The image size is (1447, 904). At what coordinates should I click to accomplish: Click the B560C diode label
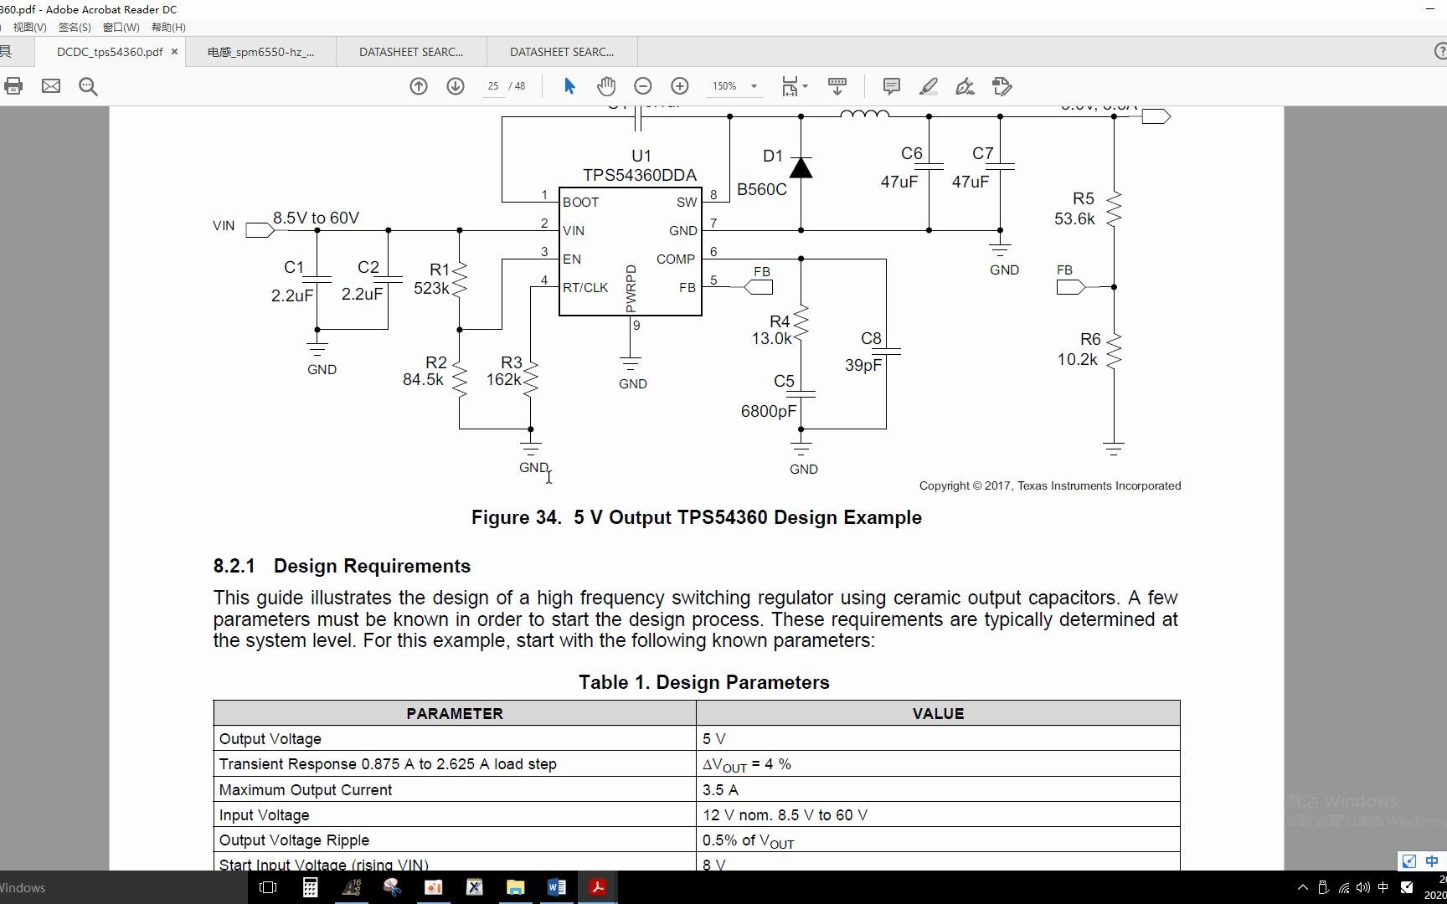coord(762,189)
